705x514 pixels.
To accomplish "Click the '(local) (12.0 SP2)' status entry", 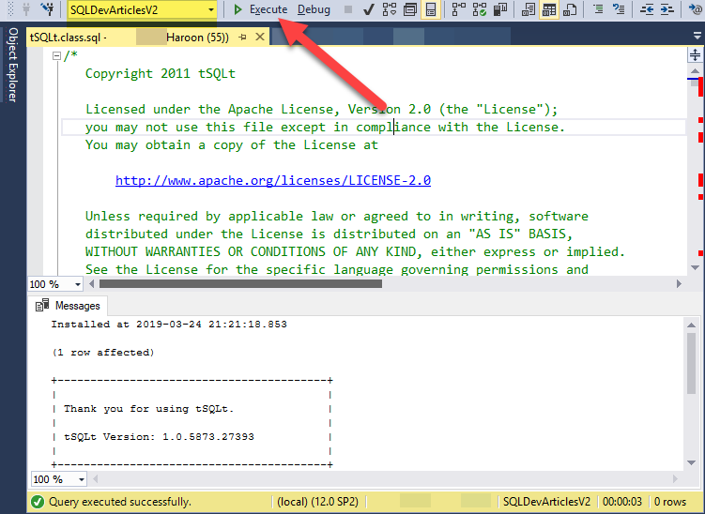I will 317,502.
